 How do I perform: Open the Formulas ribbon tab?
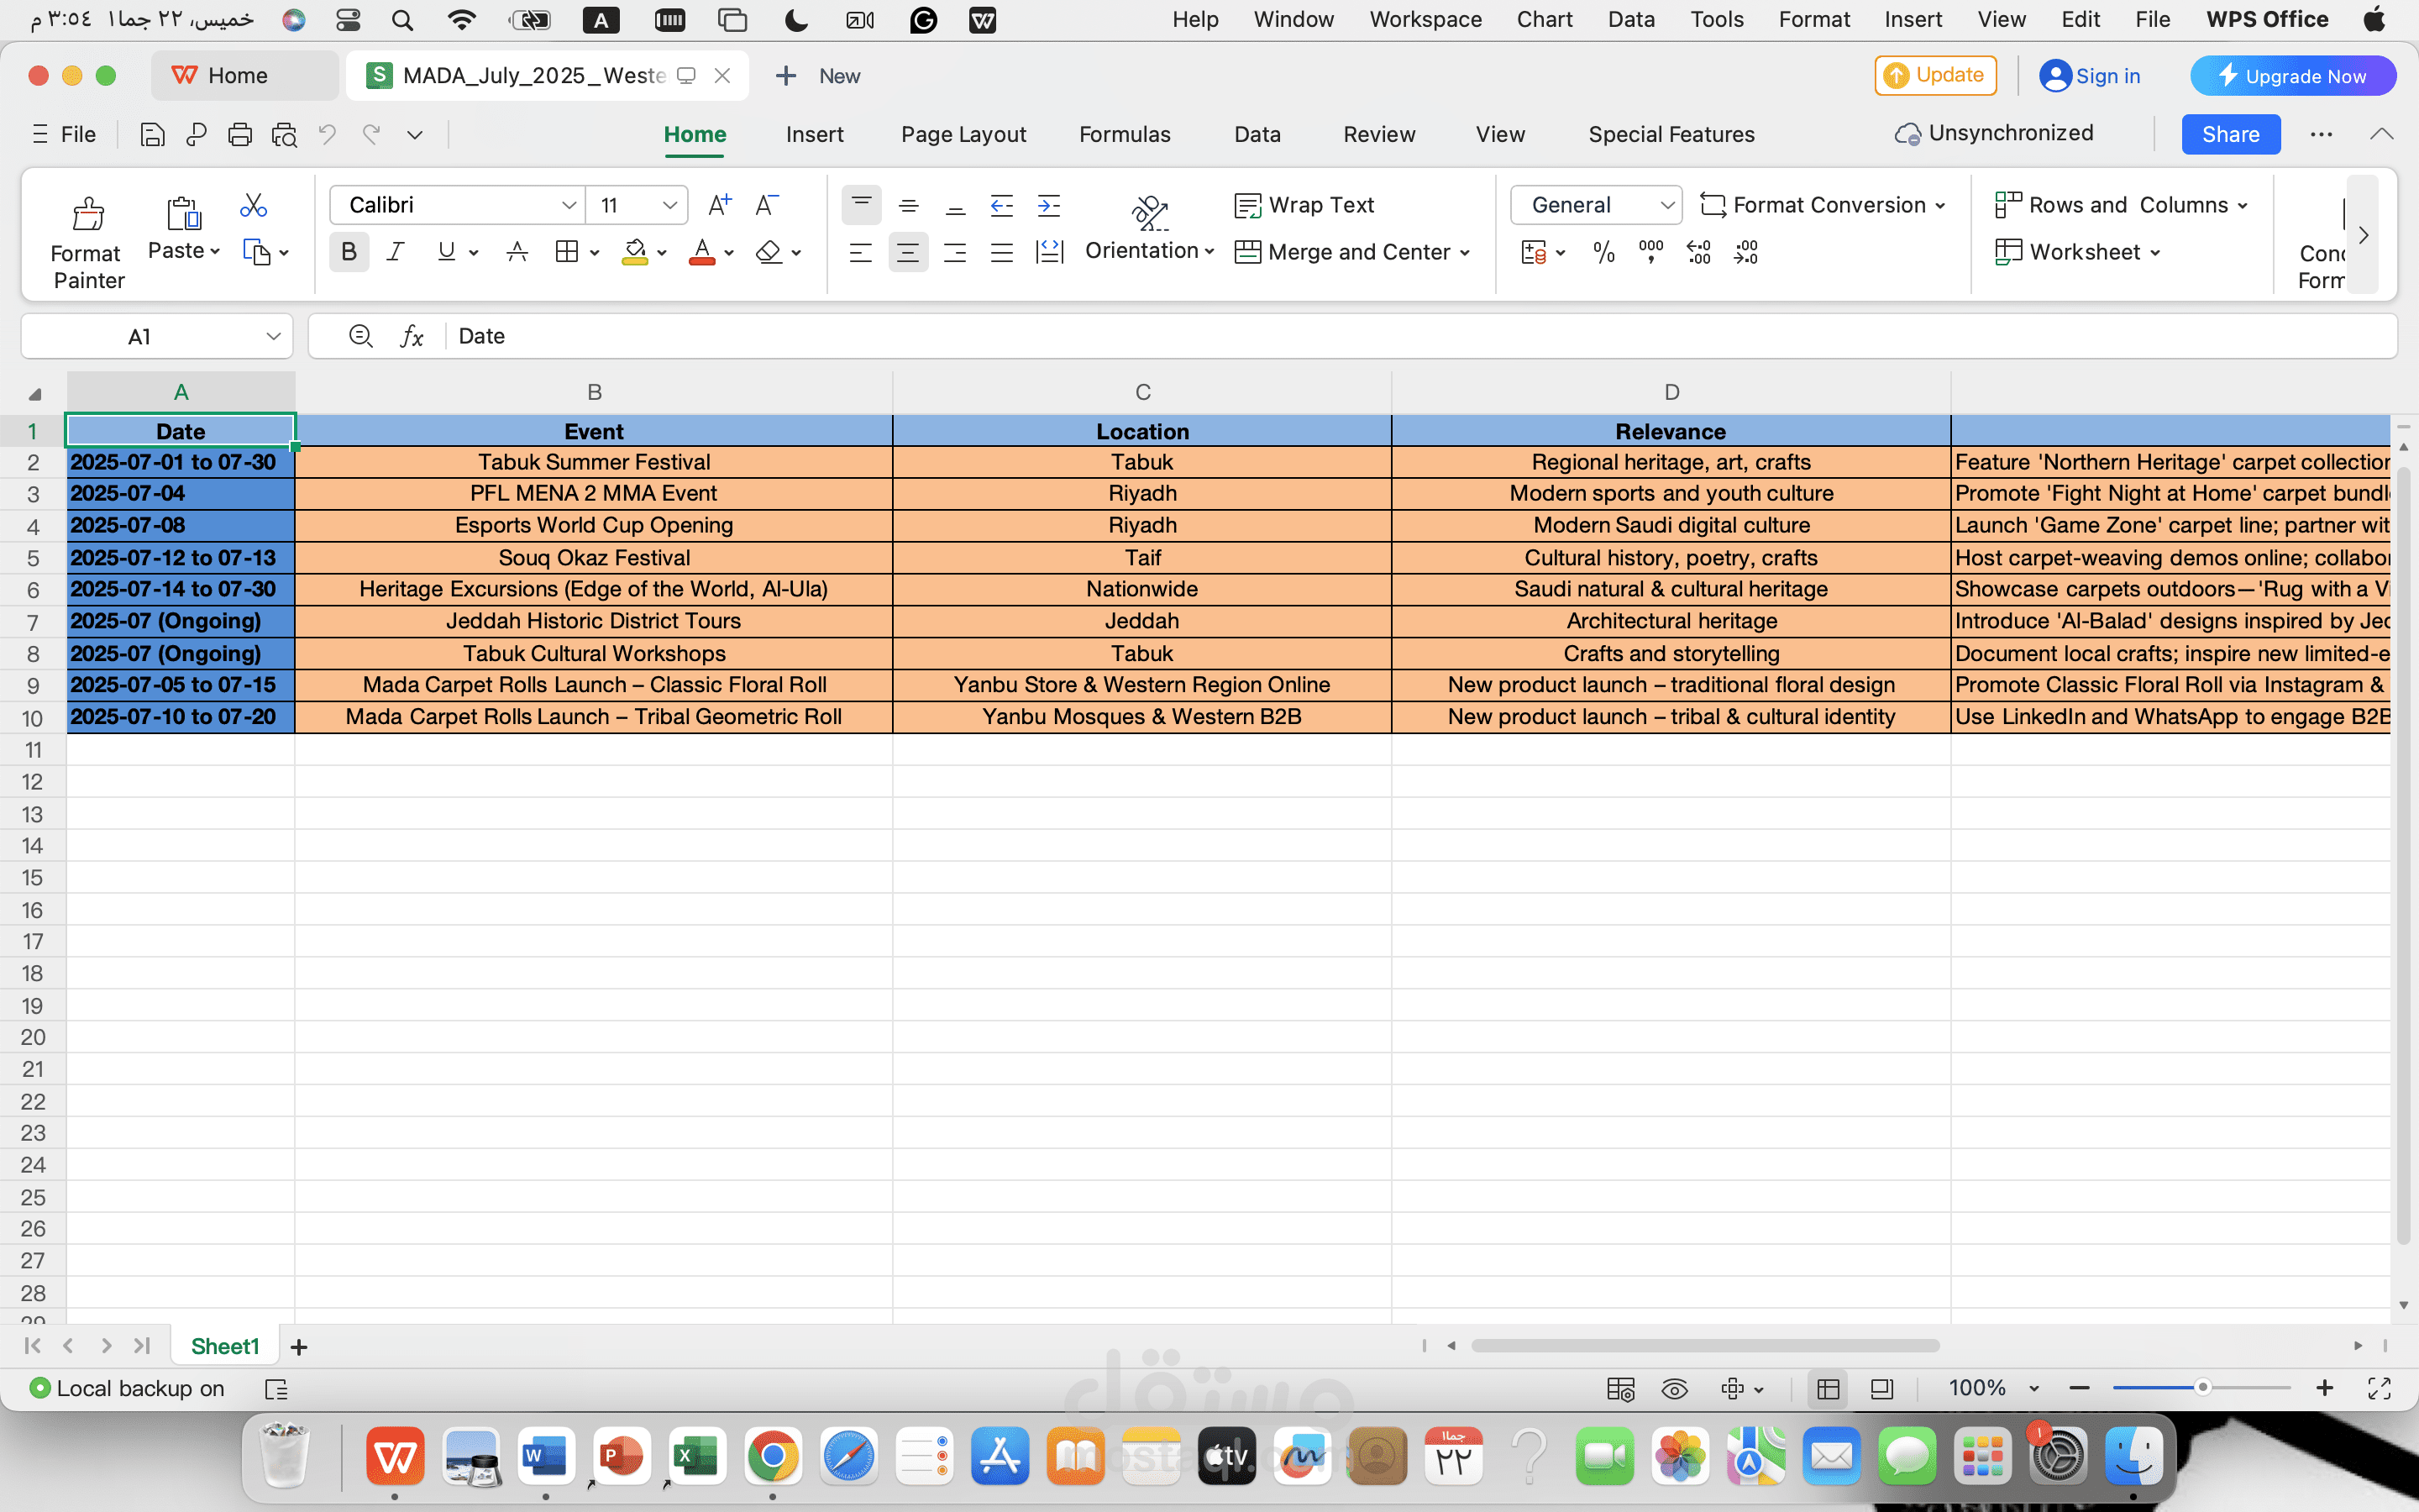click(x=1125, y=134)
